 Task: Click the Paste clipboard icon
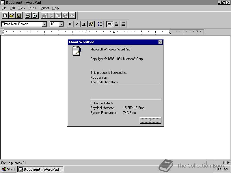coord(65,16)
